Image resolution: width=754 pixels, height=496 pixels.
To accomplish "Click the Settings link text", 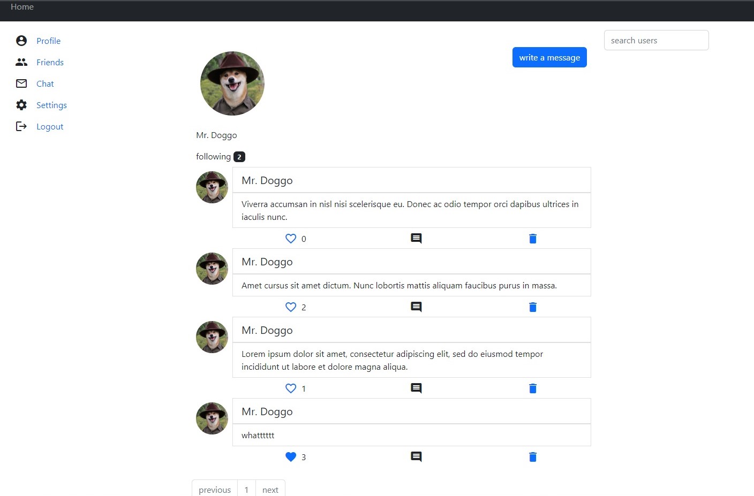I will (x=51, y=105).
